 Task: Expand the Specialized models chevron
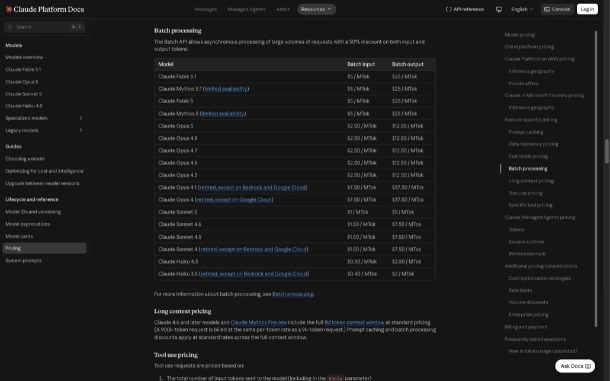(81, 118)
